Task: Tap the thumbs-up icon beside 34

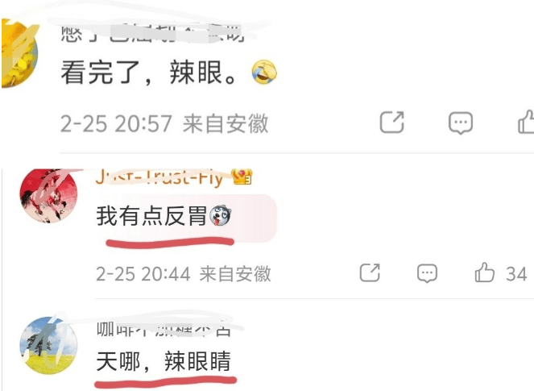Action: pos(484,272)
